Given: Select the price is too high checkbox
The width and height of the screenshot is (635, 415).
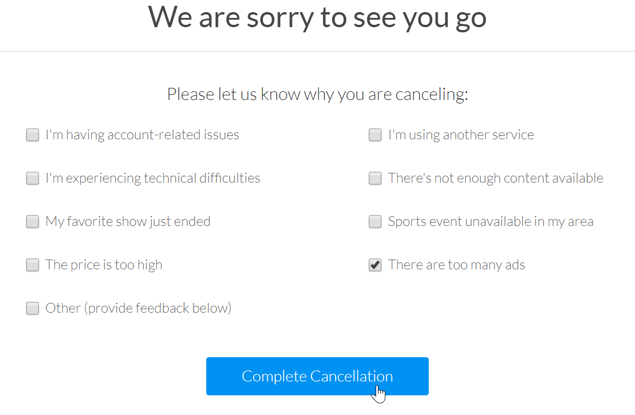Looking at the screenshot, I should click(x=32, y=265).
